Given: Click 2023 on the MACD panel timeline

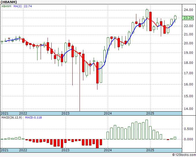Looking at the screenshot, I should pos(65,150).
